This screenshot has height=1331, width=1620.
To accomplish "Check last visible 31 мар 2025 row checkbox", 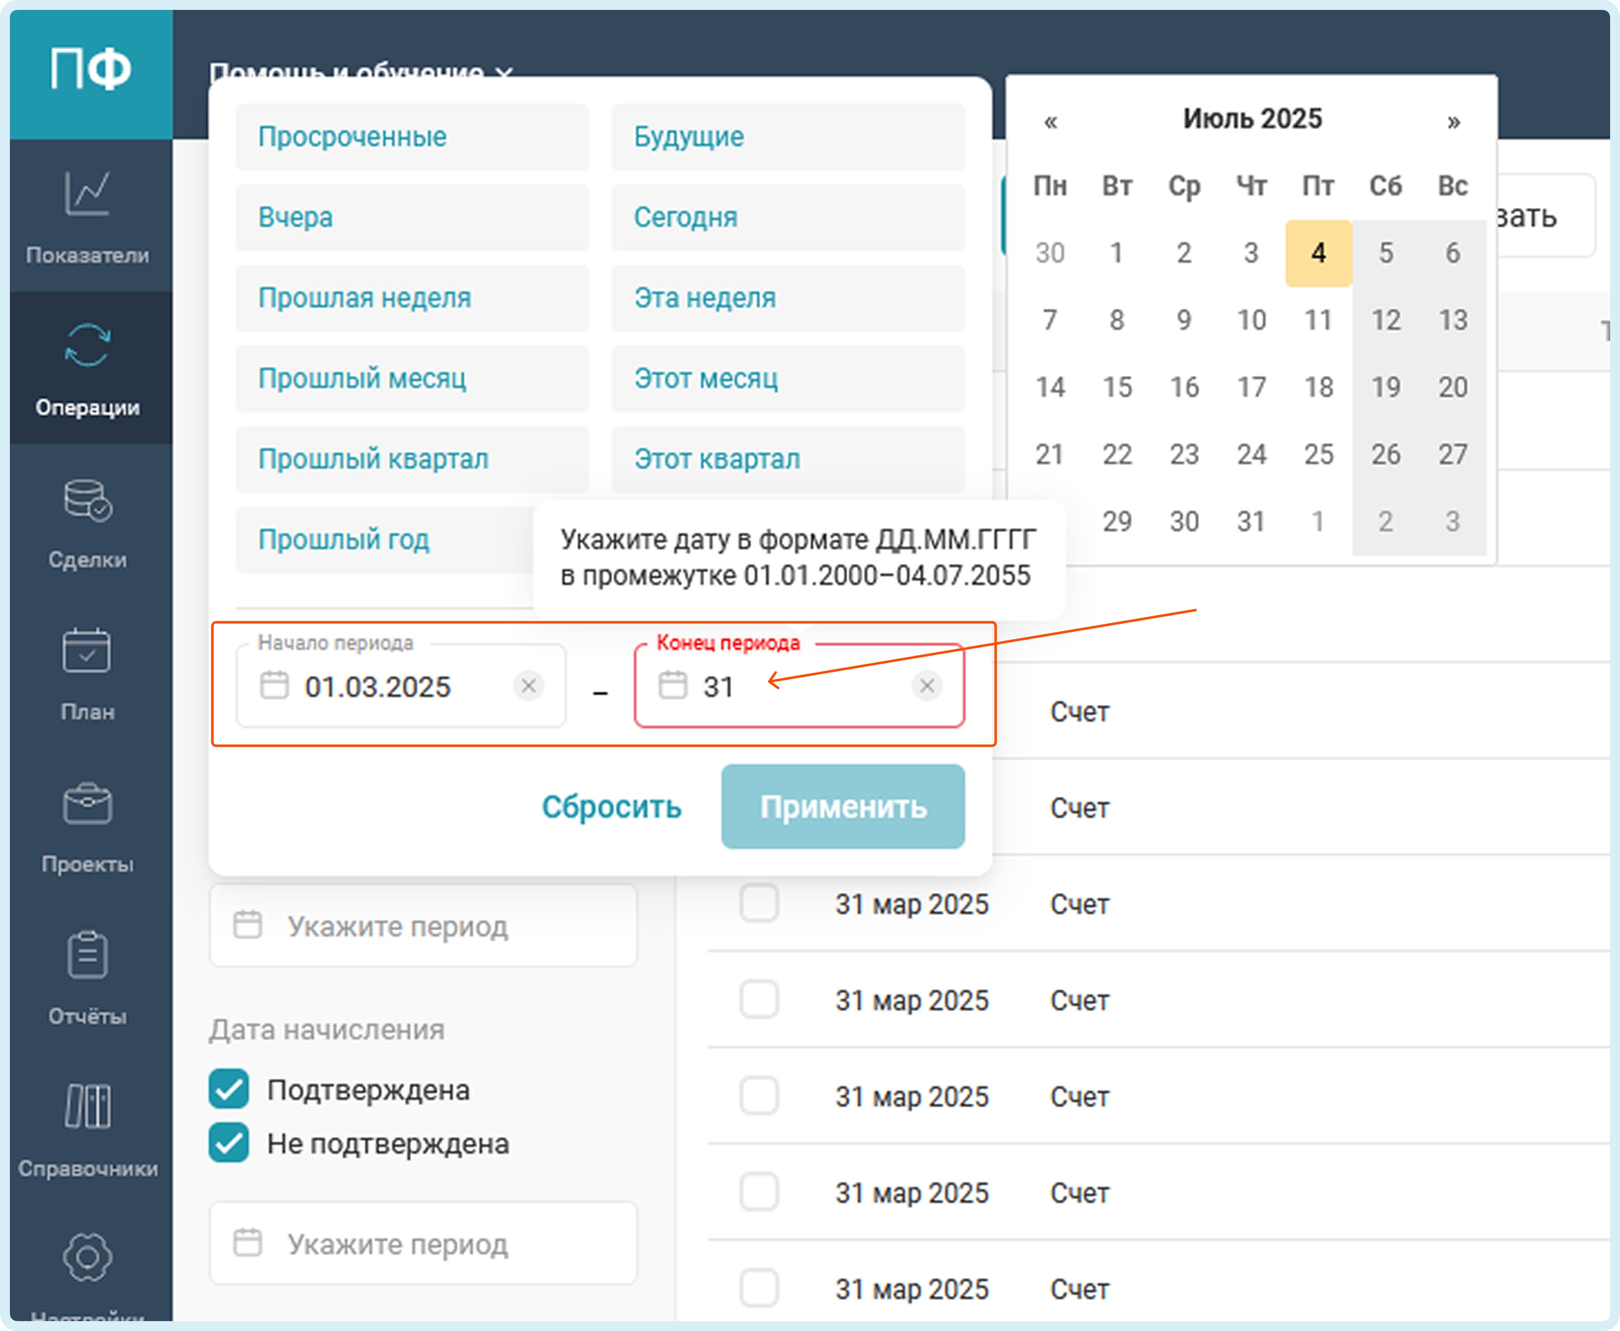I will tap(759, 1288).
